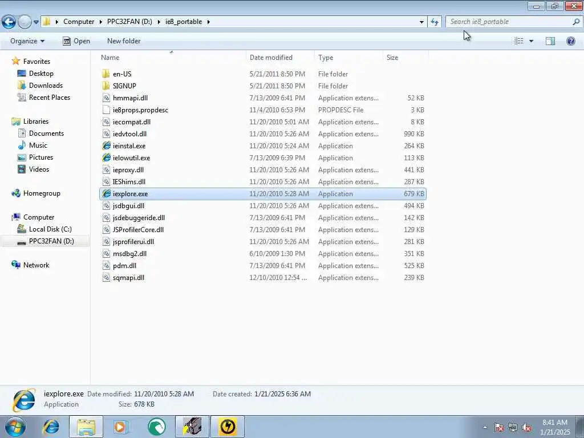Select Favorites in the navigation pane
584x438 pixels.
[x=36, y=62]
